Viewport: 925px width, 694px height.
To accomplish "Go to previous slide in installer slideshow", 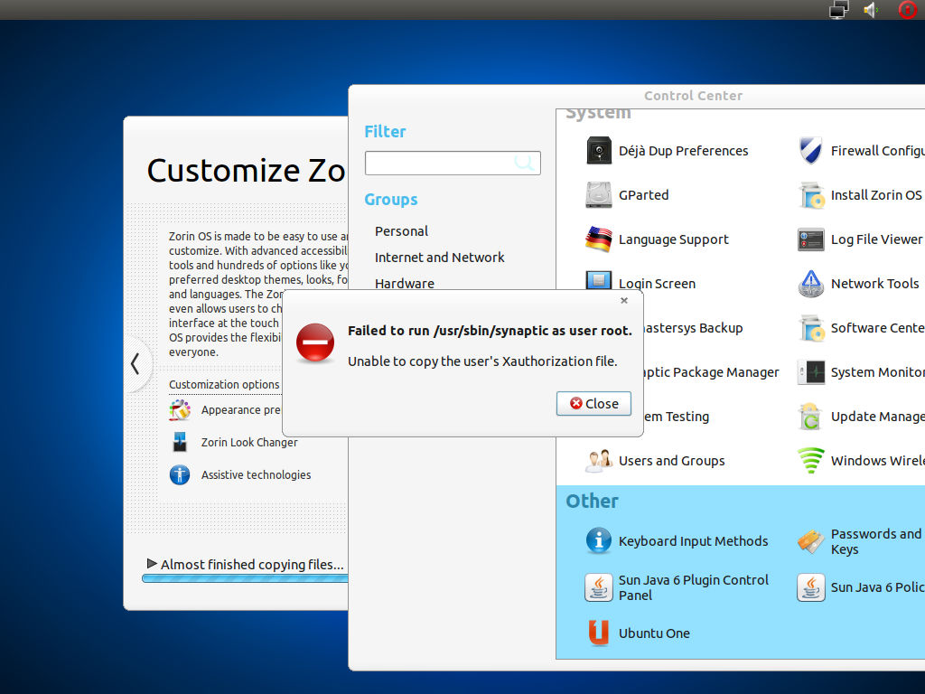I will 135,363.
